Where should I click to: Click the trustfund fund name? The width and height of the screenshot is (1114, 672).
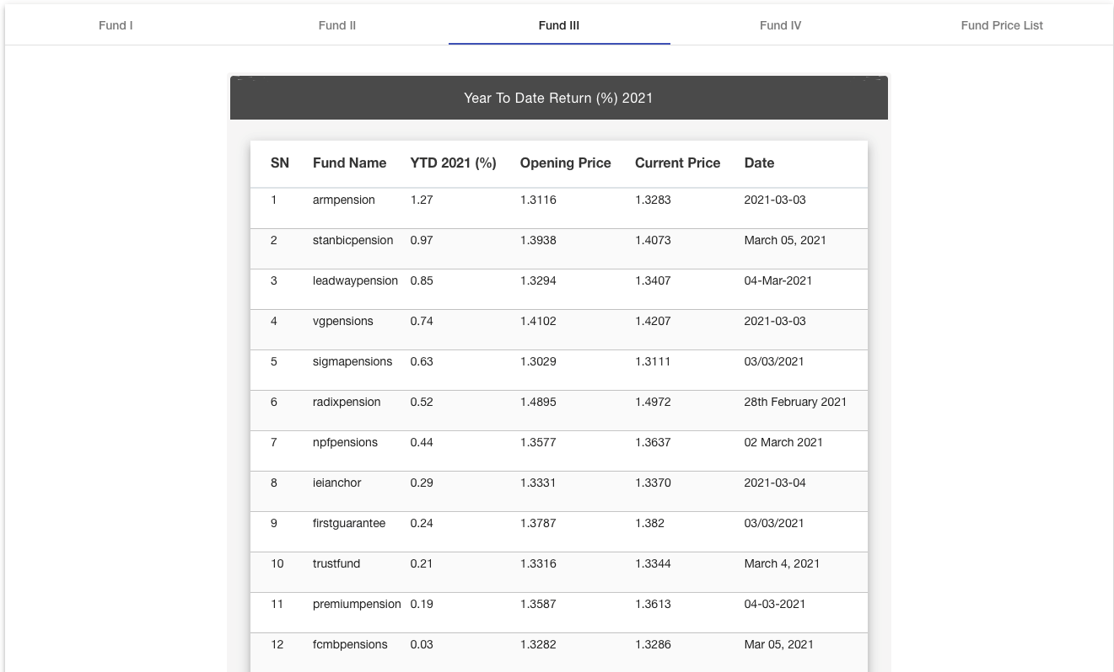pos(336,564)
